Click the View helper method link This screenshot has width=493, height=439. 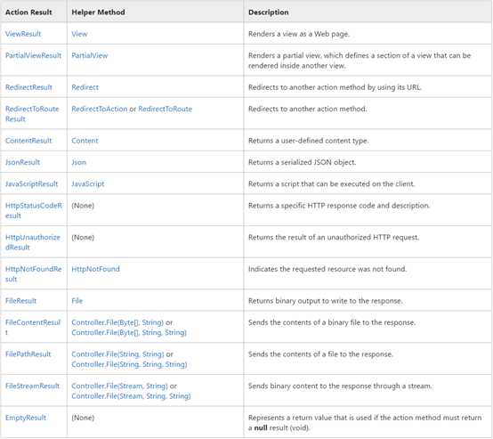[x=79, y=34]
